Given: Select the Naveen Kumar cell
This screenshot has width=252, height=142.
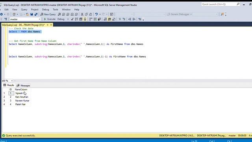Looking at the screenshot, I should (x=22, y=101).
